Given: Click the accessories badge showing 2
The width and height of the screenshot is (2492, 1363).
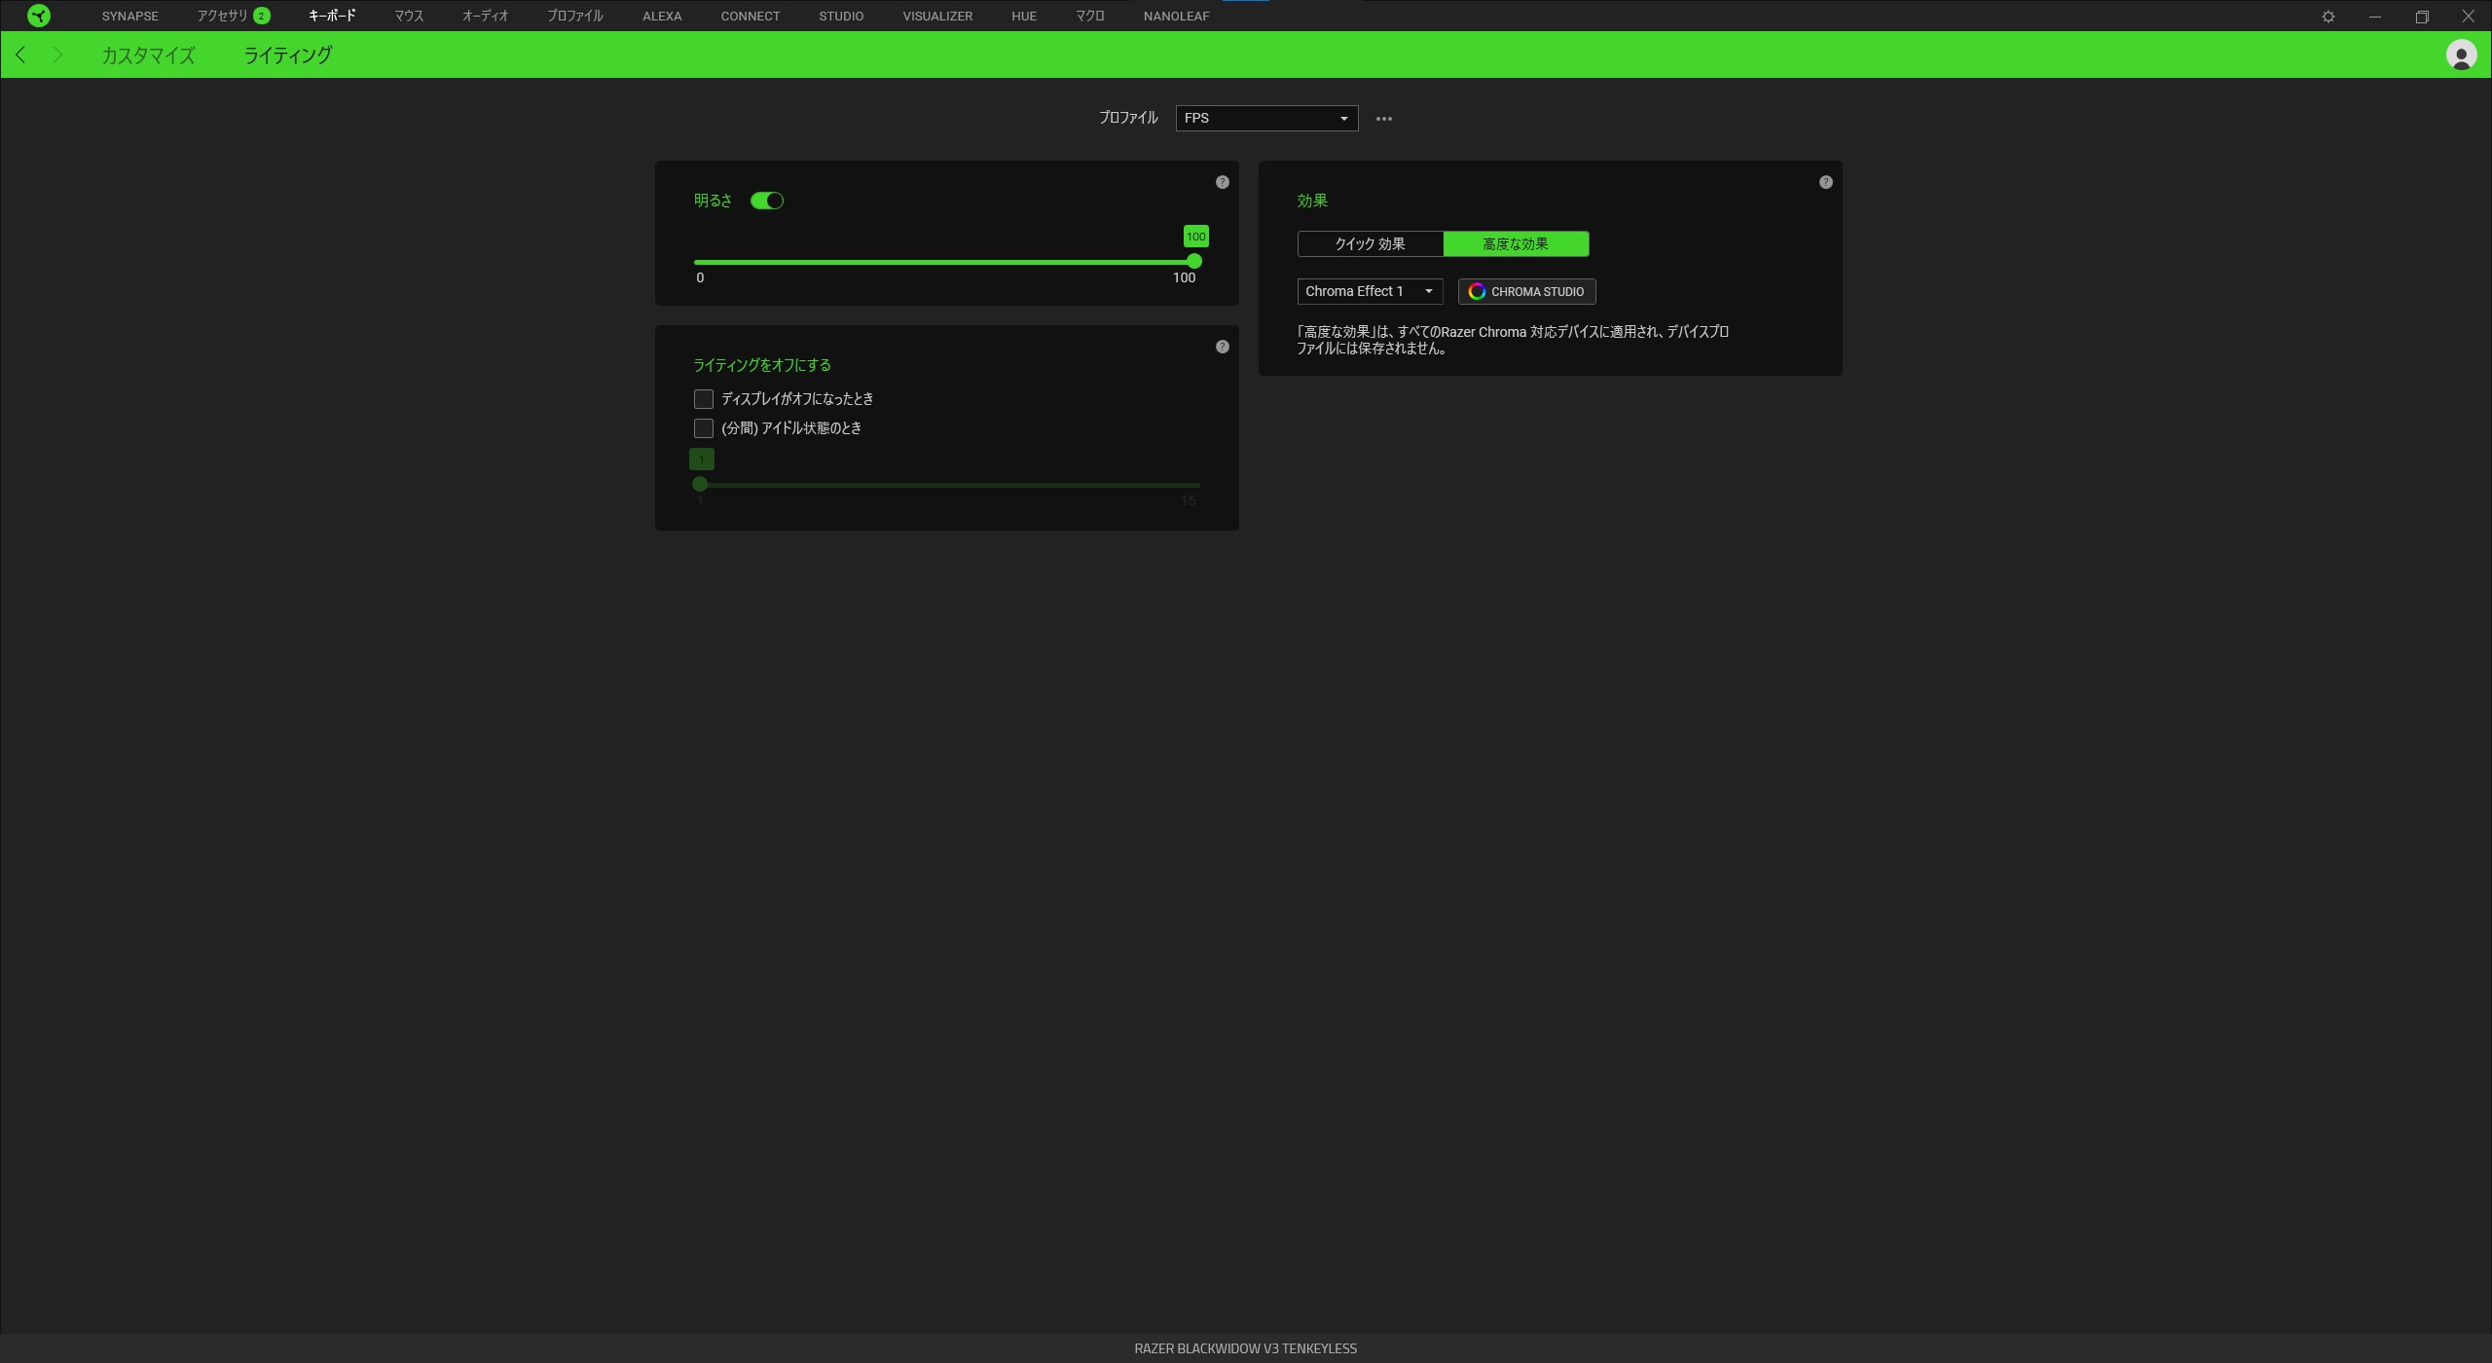Looking at the screenshot, I should pyautogui.click(x=261, y=16).
